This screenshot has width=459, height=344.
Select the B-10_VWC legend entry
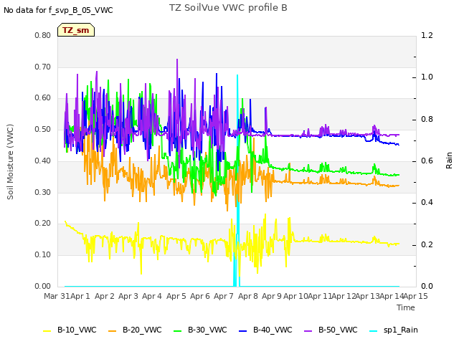point(70,330)
